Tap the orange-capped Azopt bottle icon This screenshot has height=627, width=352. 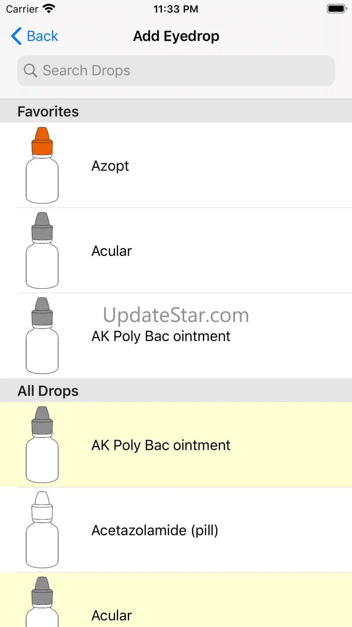point(42,165)
